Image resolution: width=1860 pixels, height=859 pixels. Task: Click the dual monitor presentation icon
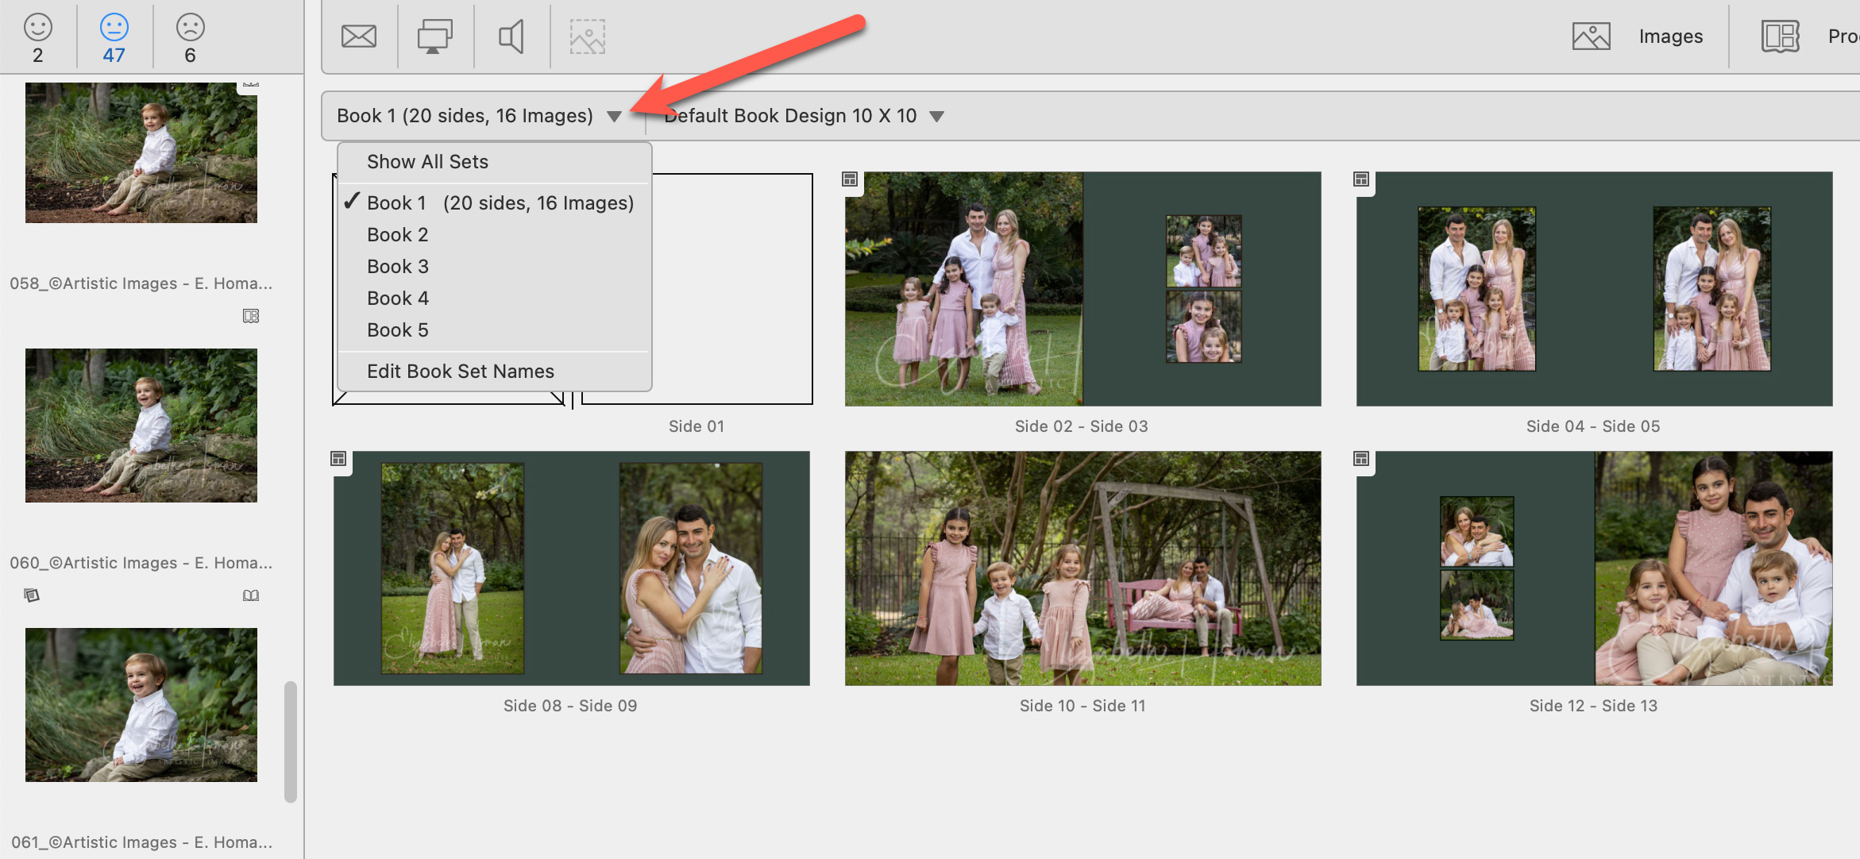tap(434, 37)
